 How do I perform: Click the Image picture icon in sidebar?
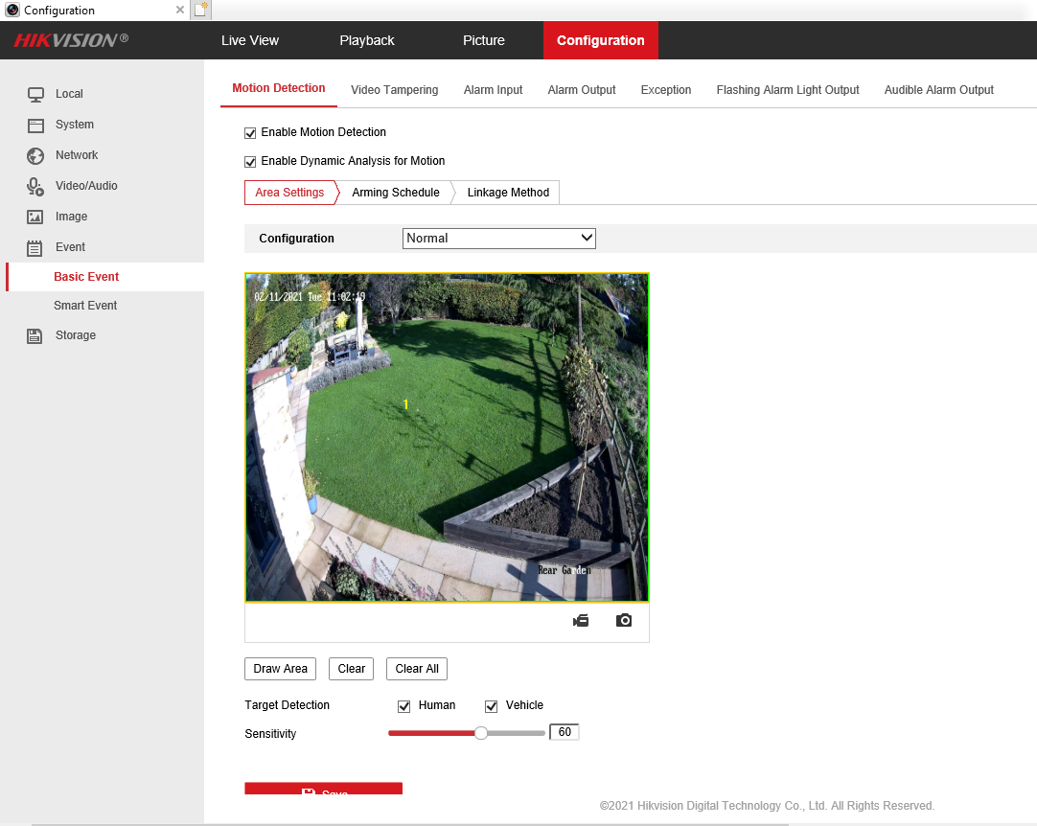pyautogui.click(x=35, y=217)
